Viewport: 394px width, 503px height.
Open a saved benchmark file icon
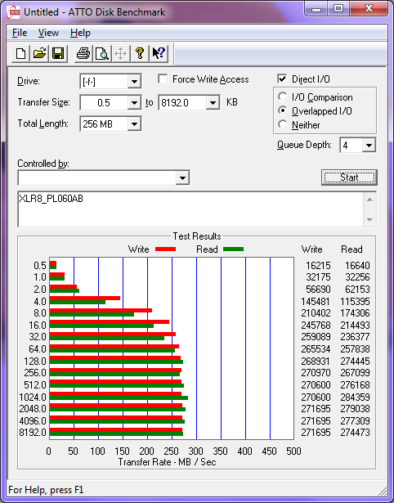click(x=39, y=54)
